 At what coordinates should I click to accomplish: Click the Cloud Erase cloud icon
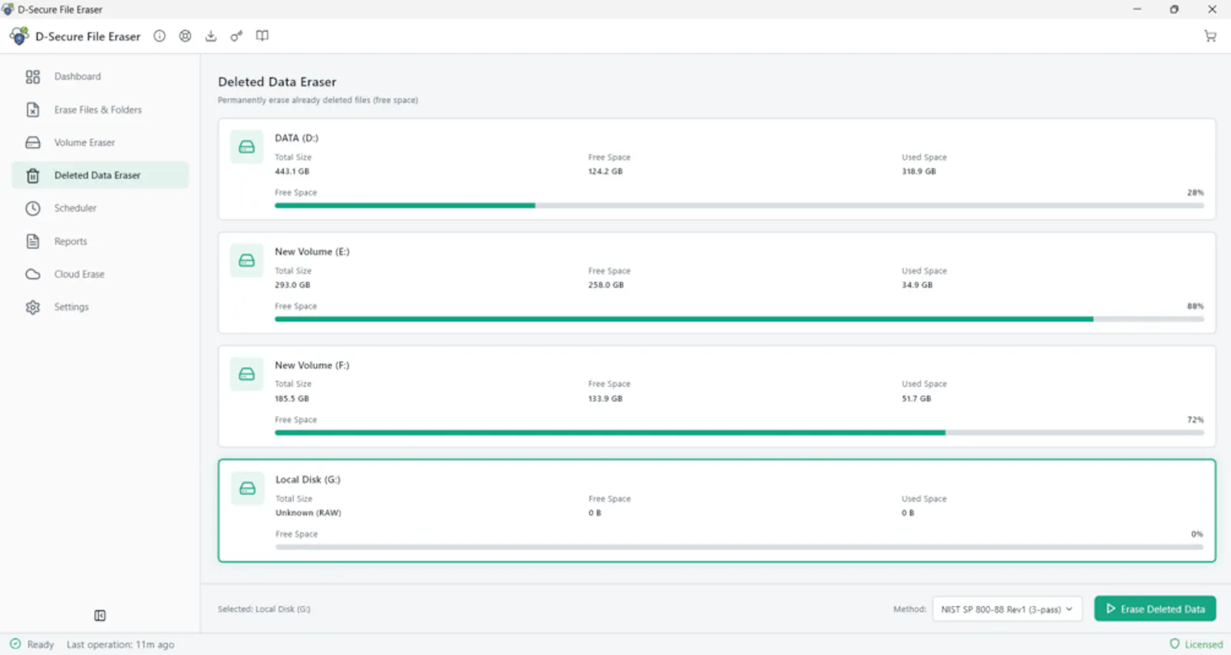[32, 274]
